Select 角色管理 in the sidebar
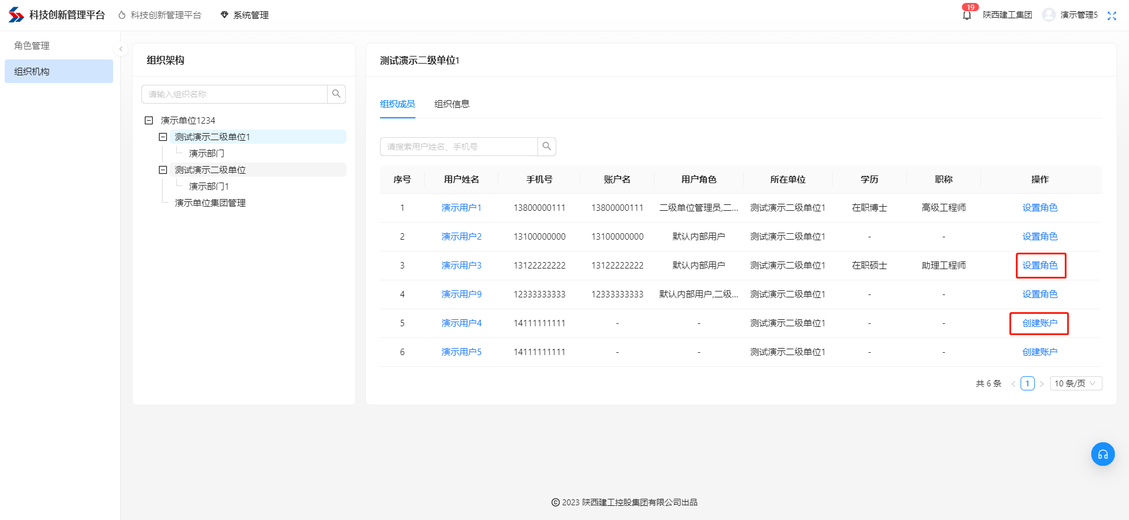The image size is (1129, 520). [32, 46]
